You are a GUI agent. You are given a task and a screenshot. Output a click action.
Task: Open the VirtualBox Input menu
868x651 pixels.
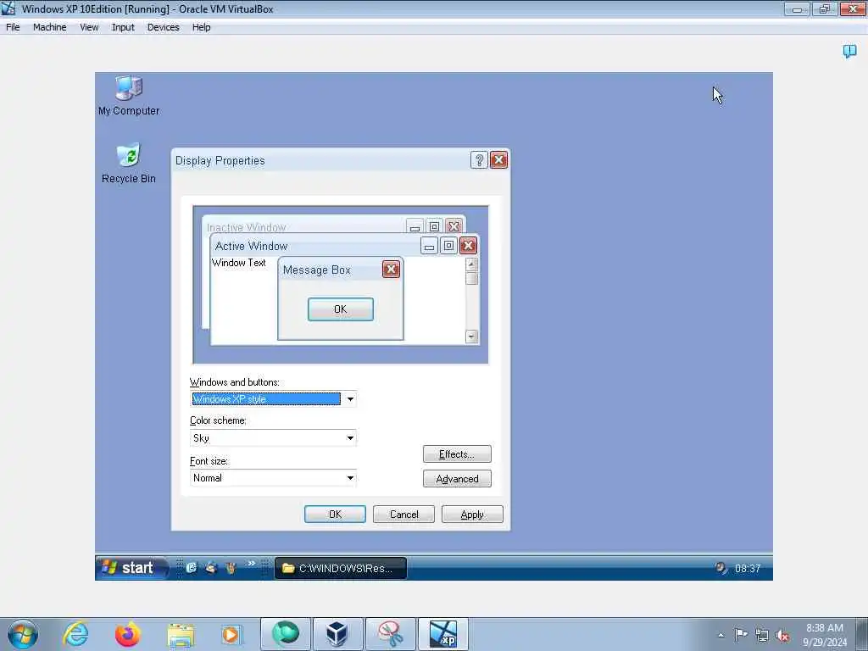[123, 27]
